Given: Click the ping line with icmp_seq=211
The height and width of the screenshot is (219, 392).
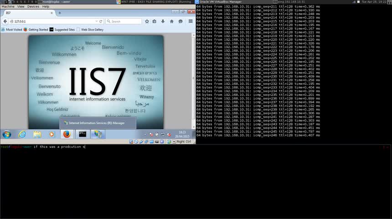Looking at the screenshot, I should [258, 6].
